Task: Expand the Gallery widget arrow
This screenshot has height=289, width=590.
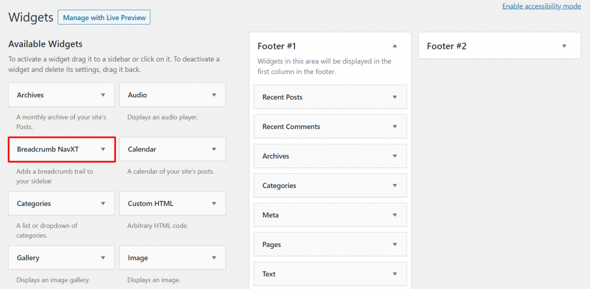Action: pos(103,258)
